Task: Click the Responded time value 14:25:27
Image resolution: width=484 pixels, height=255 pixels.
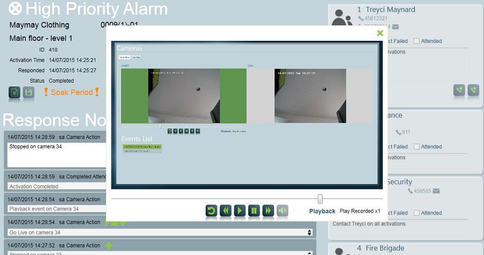Action: click(x=73, y=70)
